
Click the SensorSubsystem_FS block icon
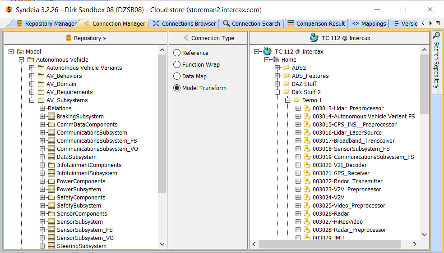tap(51, 230)
